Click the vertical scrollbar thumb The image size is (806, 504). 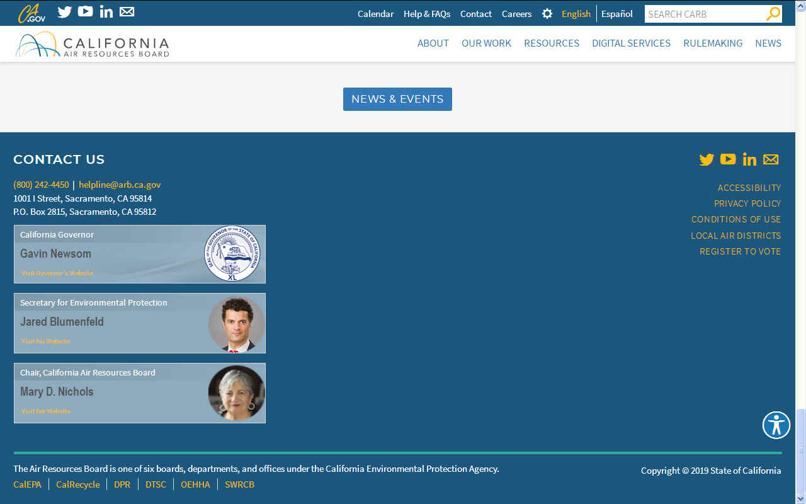pos(800,450)
